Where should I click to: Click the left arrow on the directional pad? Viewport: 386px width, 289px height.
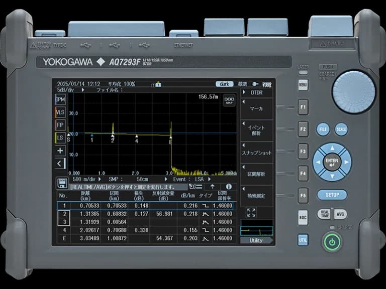318,162
